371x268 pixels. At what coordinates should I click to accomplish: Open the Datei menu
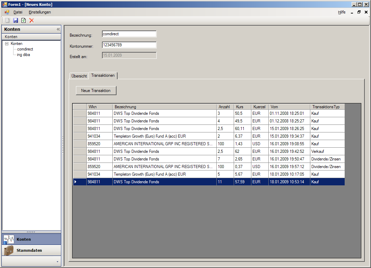pos(18,12)
